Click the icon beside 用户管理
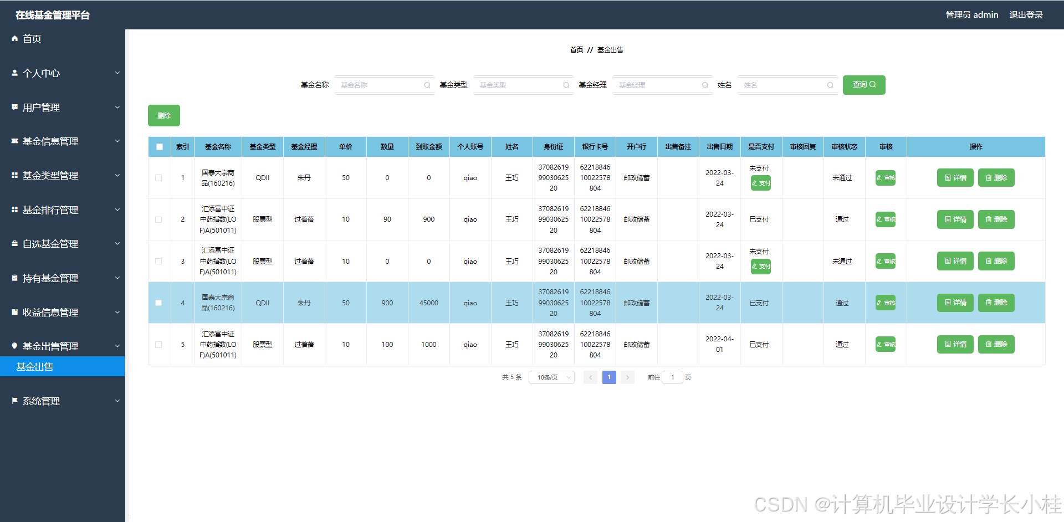This screenshot has width=1064, height=522. tap(15, 107)
